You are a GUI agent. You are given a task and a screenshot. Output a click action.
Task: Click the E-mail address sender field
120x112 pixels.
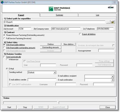[x=42, y=80]
